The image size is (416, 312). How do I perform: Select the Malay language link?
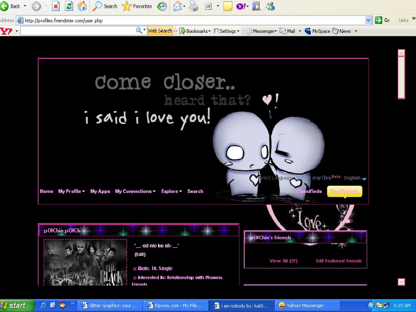(x=301, y=178)
